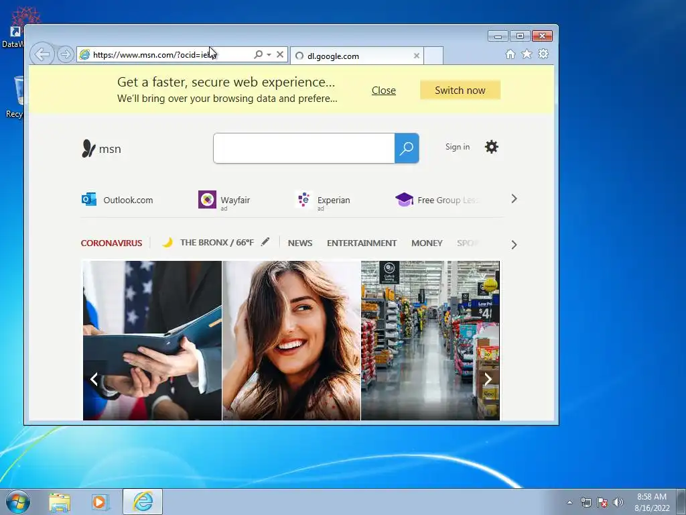This screenshot has height=515, width=686.
Task: Click the address bar search magnifier icon
Action: coord(258,54)
